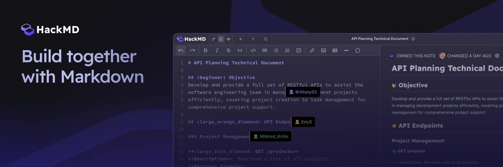
Task: Click the info icon after CHANGED A DAY AGO
Action: point(497,56)
